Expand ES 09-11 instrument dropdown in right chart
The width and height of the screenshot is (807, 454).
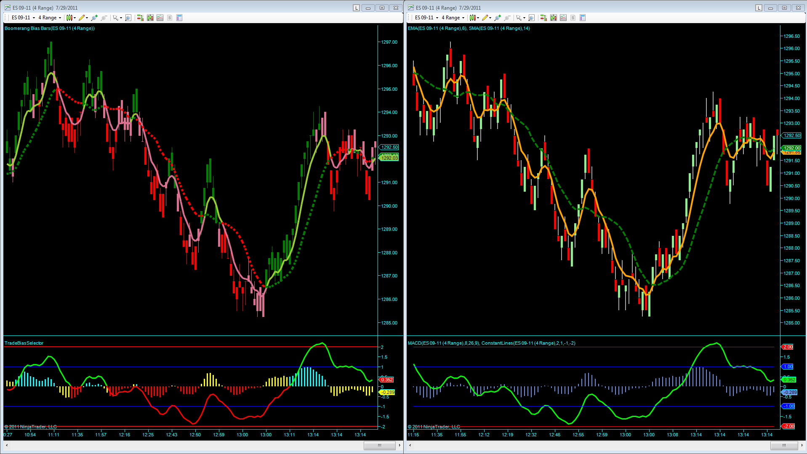click(x=437, y=18)
